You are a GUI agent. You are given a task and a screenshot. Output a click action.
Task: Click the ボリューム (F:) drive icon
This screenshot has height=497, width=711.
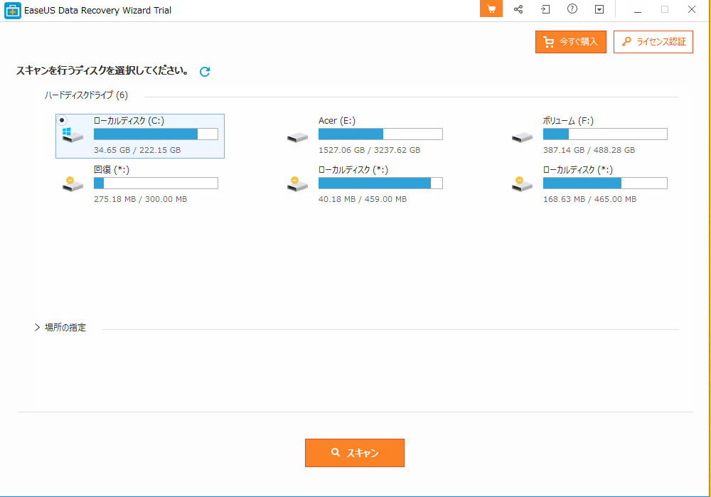tap(522, 137)
